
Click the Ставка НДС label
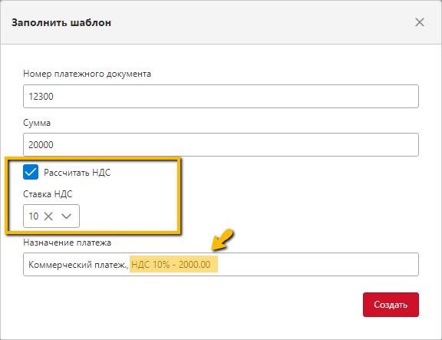pos(48,194)
